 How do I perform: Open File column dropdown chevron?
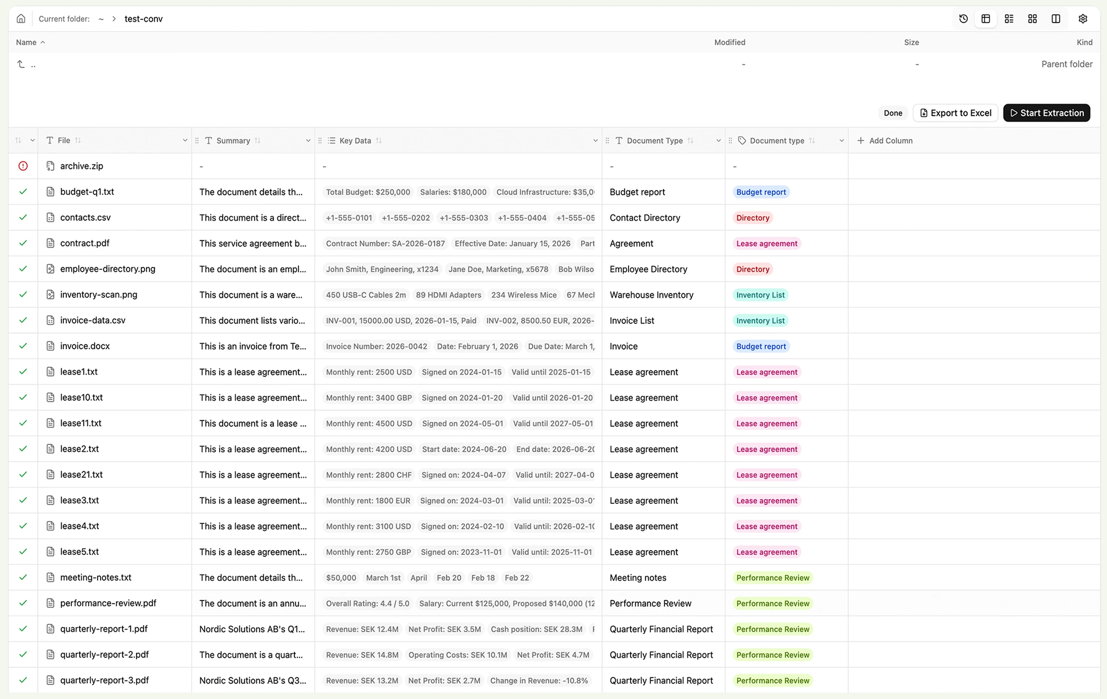click(185, 141)
